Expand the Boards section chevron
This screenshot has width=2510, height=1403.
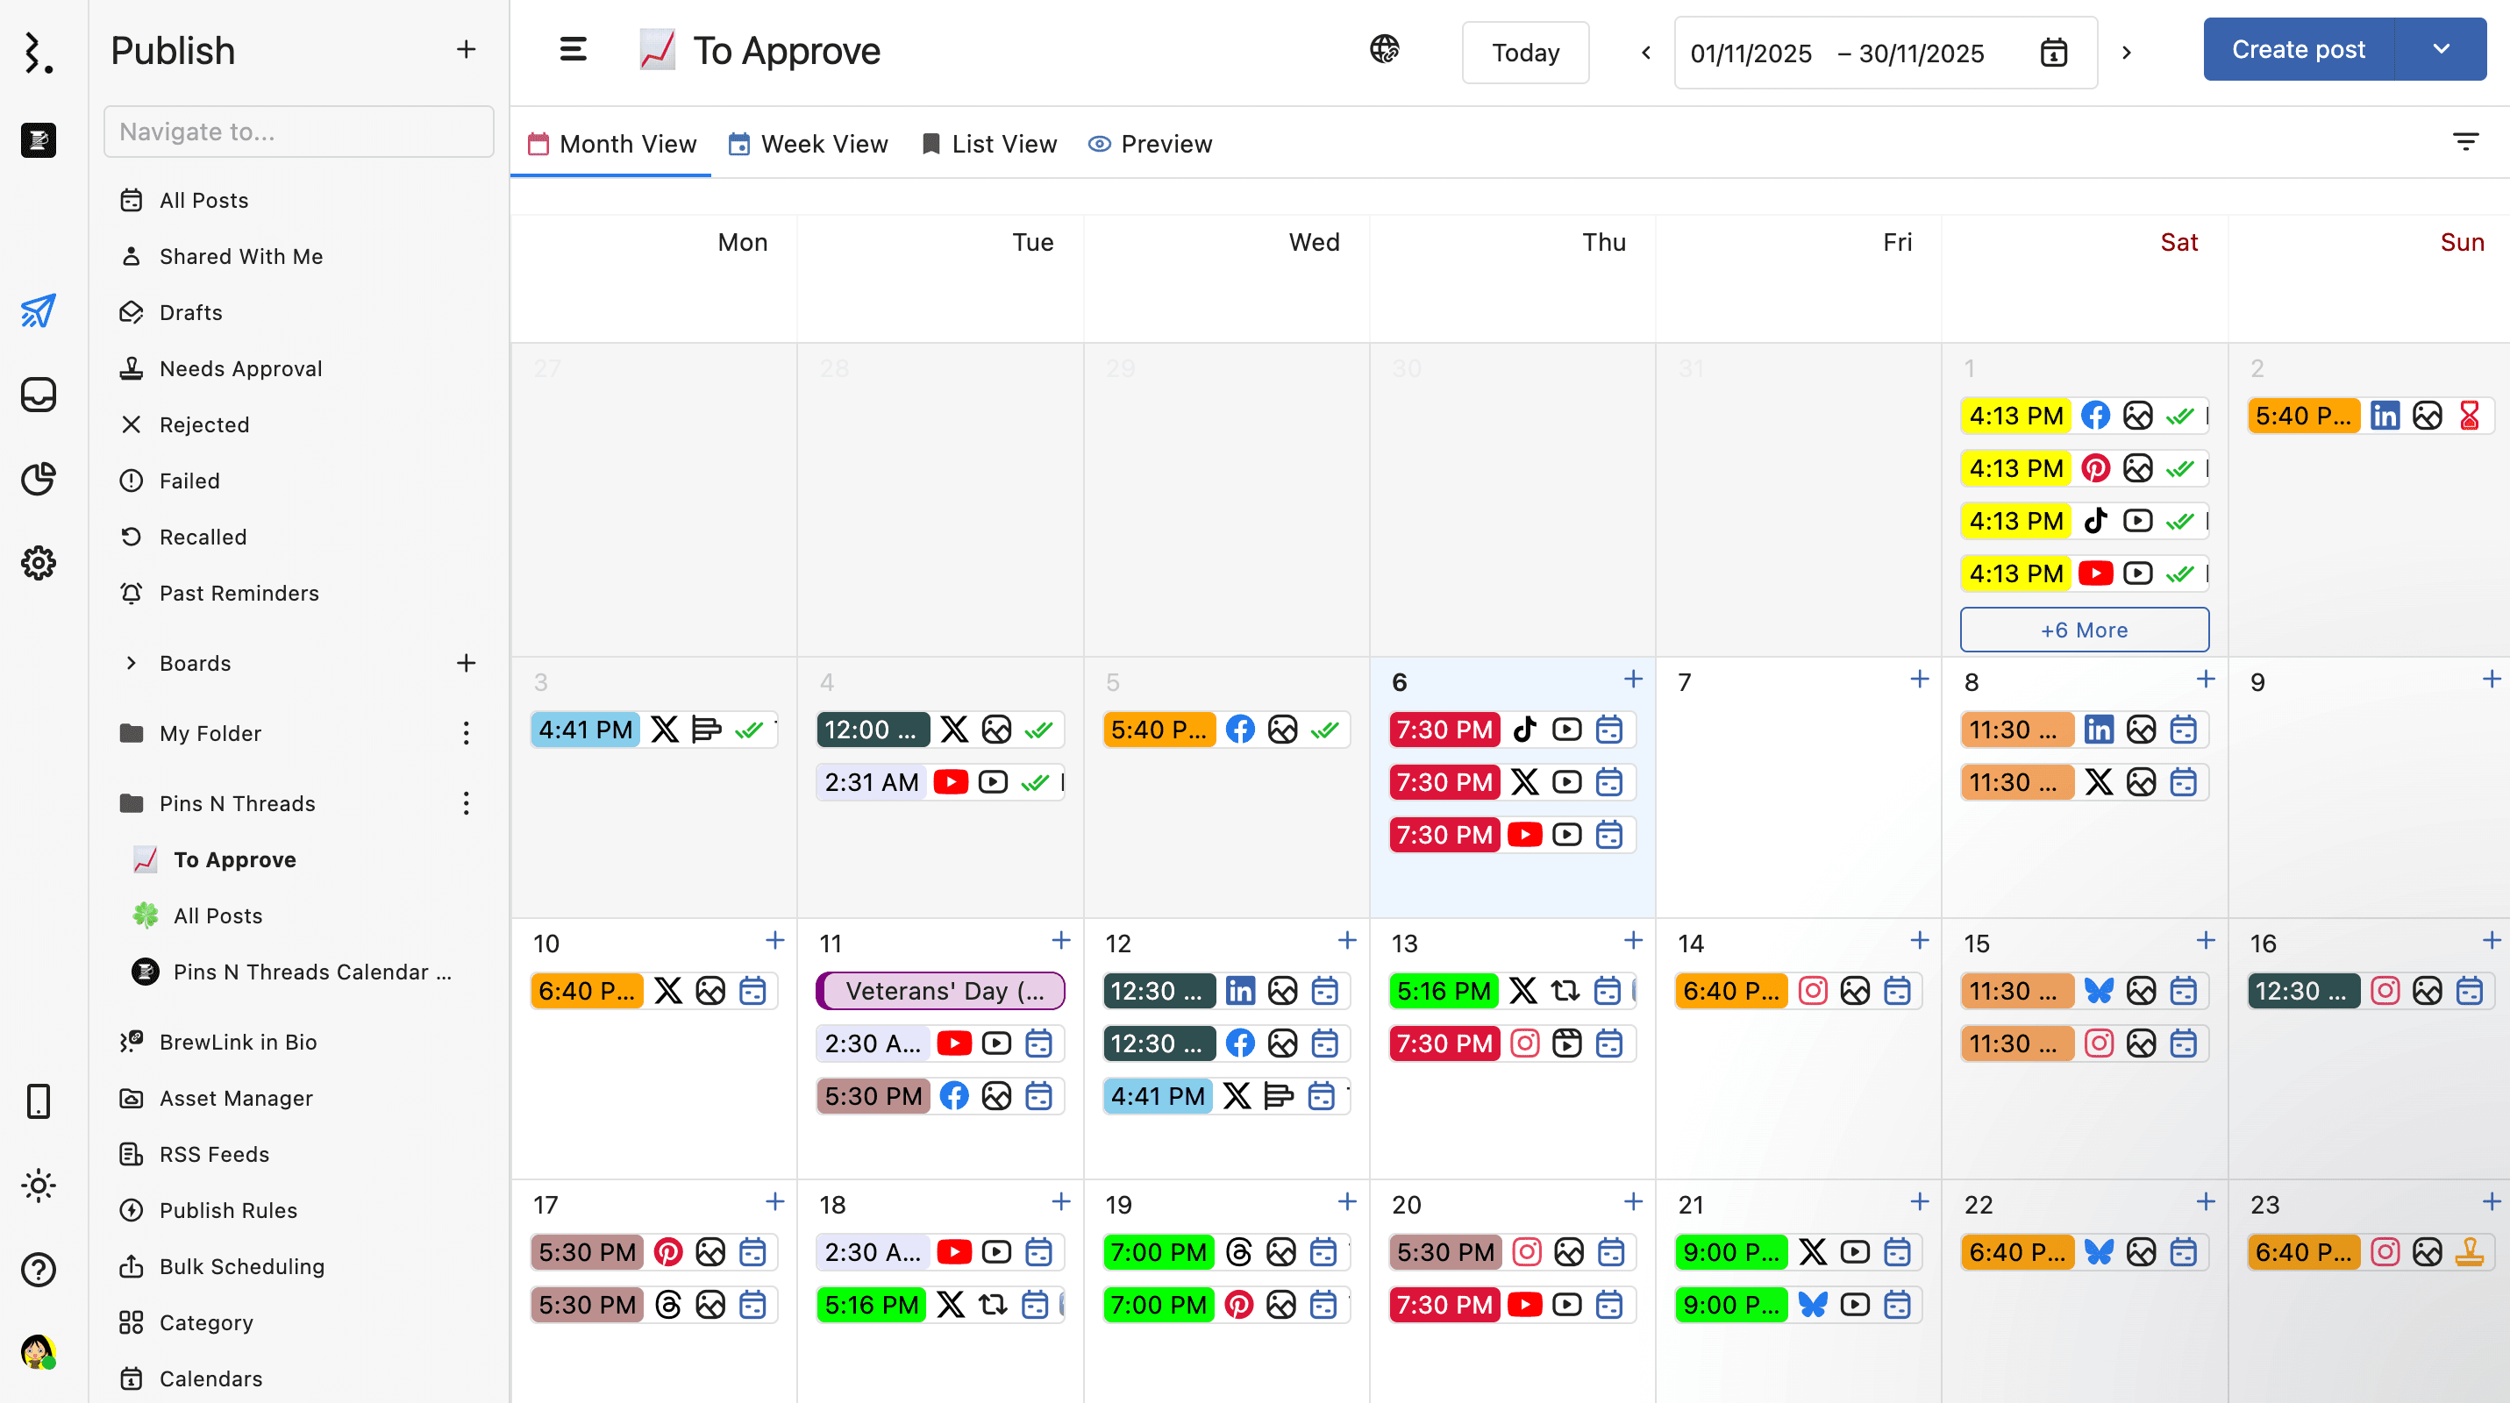tap(132, 664)
